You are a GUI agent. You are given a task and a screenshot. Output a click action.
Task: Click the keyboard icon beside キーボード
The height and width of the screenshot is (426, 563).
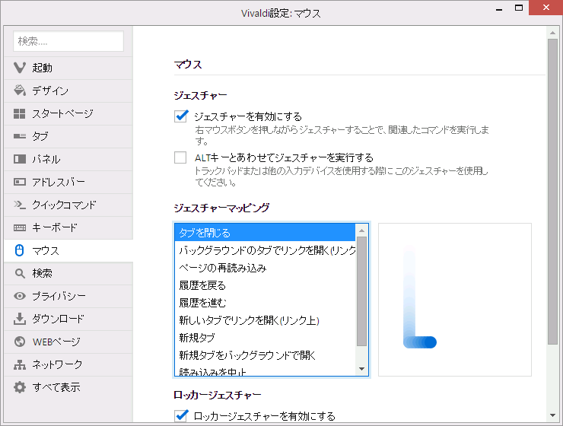(x=19, y=227)
